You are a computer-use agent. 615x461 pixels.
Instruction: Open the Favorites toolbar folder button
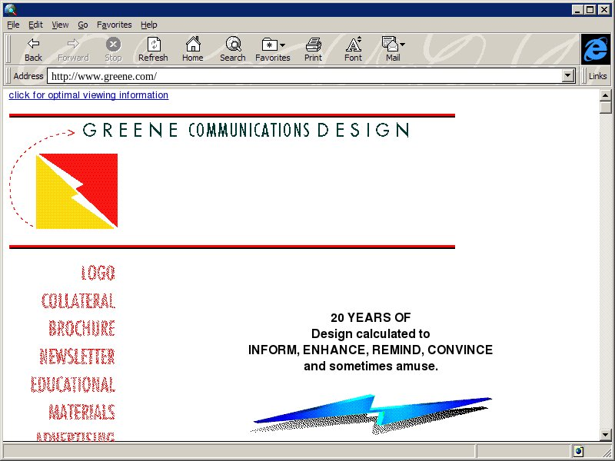pyautogui.click(x=272, y=45)
